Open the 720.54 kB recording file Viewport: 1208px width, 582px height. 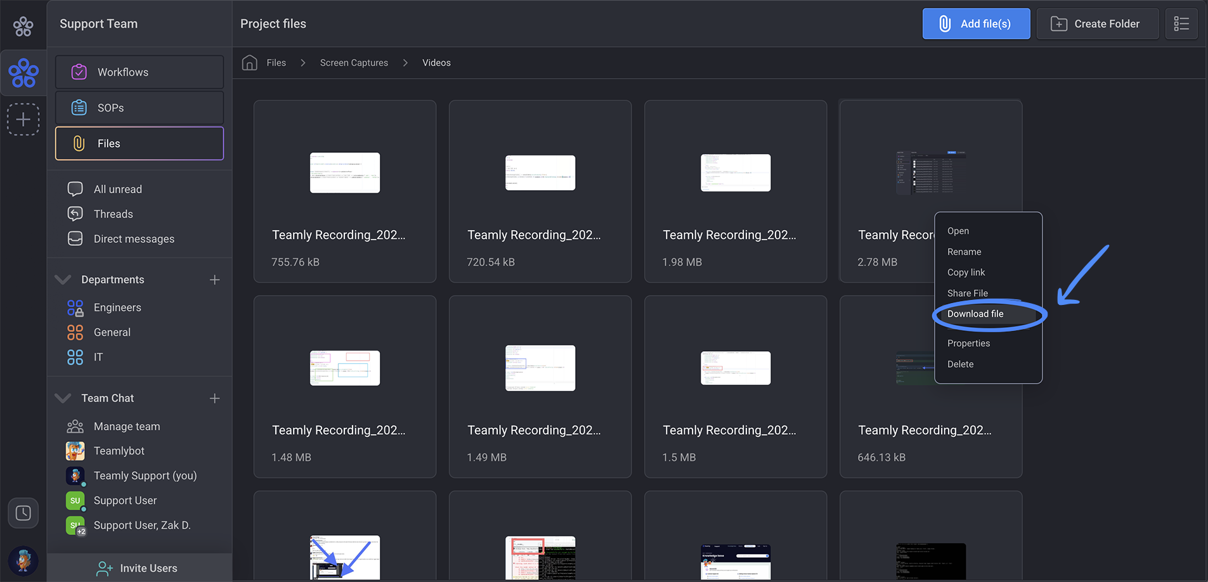pyautogui.click(x=540, y=191)
